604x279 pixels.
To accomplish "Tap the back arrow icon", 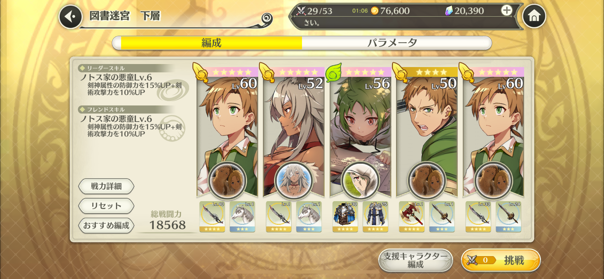I will pos(70,17).
